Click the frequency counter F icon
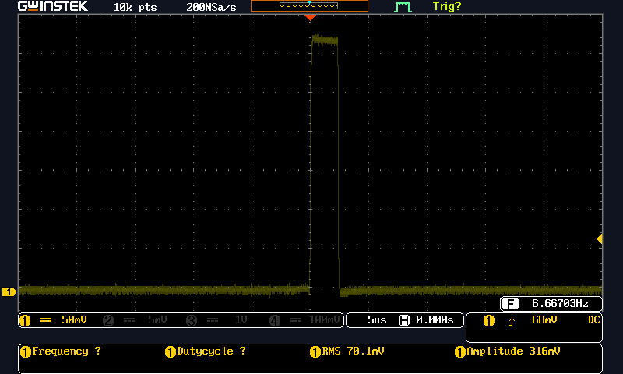The width and height of the screenshot is (623, 374). coord(511,304)
